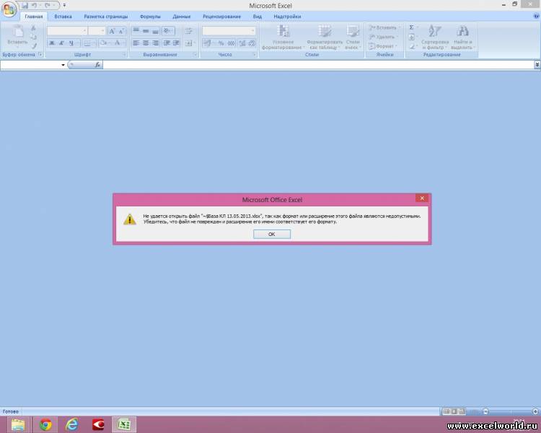
Task: Open the font name combo box
Action: 67,31
